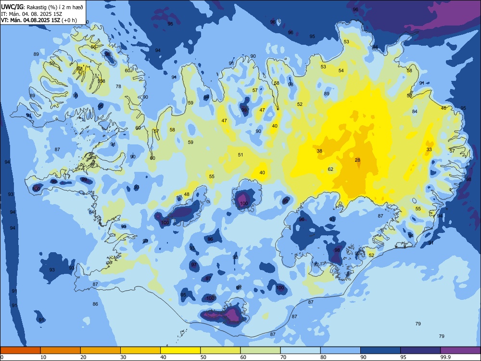This screenshot has width=481, height=361.
Task: Click the humidity value 48 on the map
Action: pyautogui.click(x=187, y=194)
